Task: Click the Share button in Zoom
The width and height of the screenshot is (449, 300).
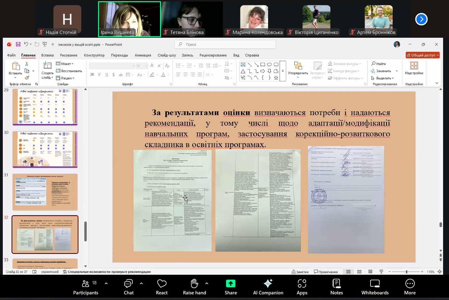Action: tap(230, 286)
